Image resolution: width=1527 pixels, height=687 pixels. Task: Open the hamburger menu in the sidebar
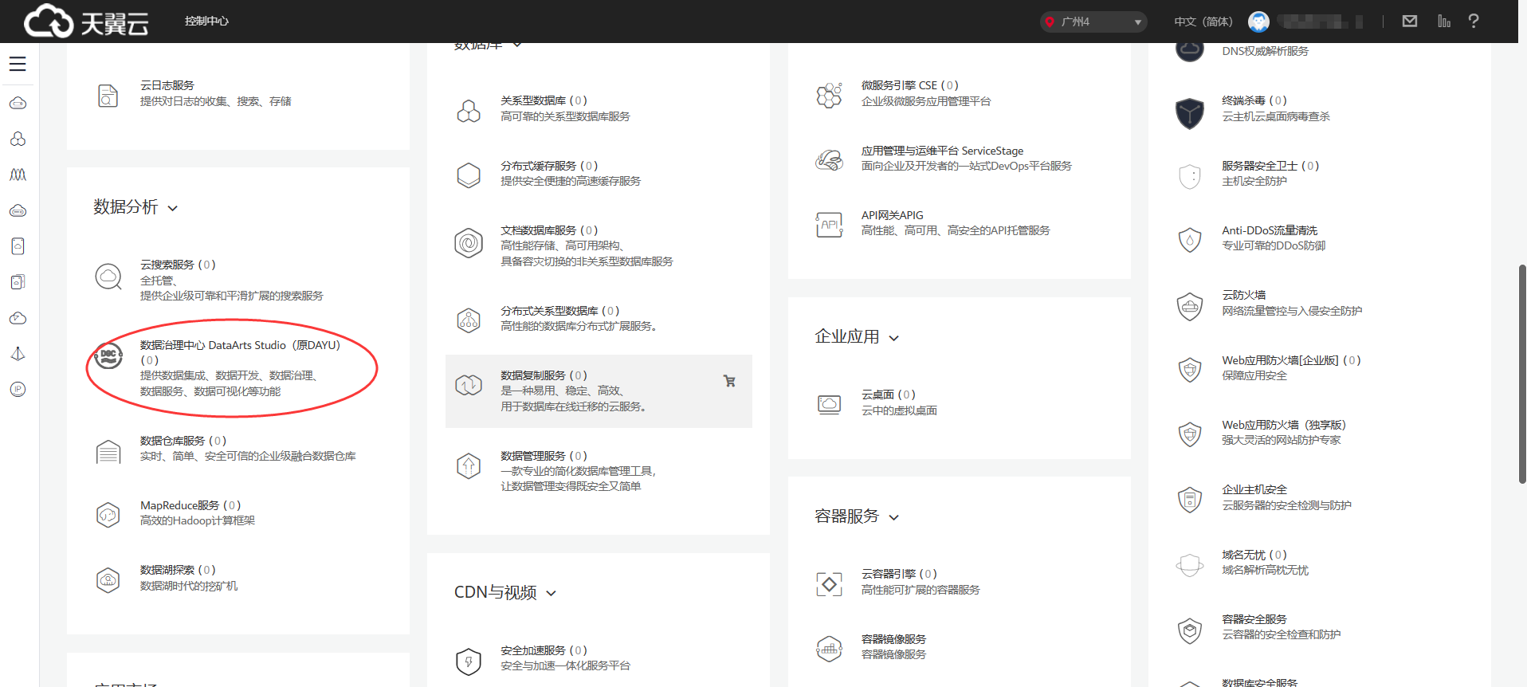pyautogui.click(x=18, y=64)
